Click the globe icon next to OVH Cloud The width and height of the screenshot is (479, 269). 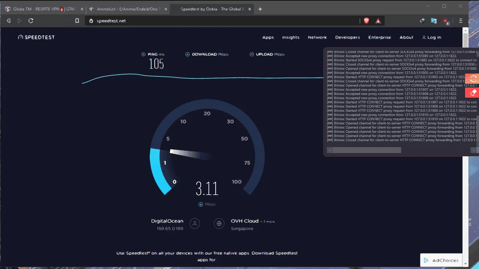(219, 223)
